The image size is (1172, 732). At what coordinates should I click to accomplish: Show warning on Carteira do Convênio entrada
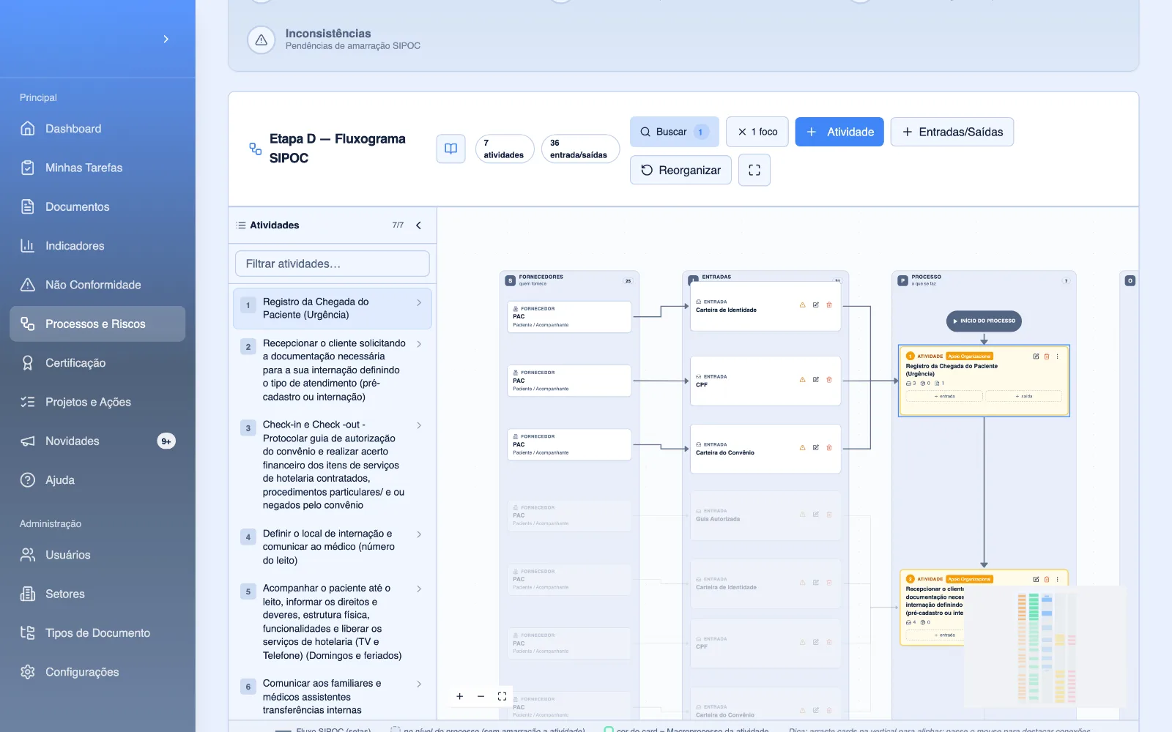point(802,447)
